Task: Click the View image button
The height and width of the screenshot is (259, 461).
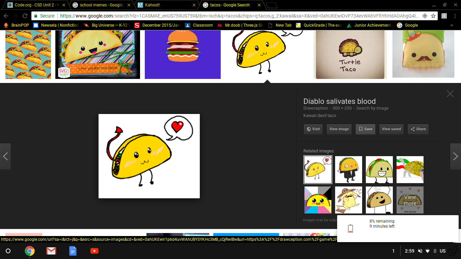Action: (339, 129)
